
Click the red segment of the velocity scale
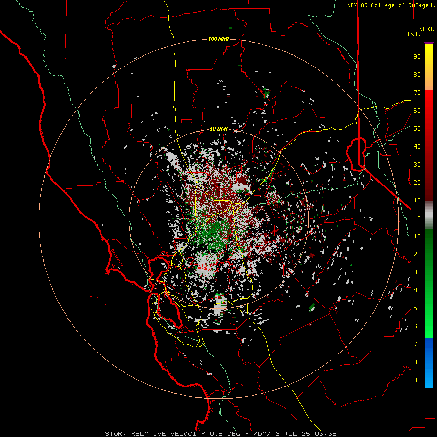point(429,146)
